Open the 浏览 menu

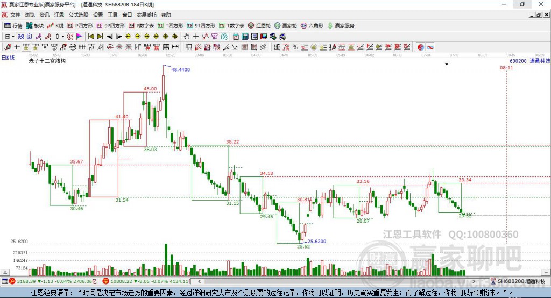tap(30, 15)
